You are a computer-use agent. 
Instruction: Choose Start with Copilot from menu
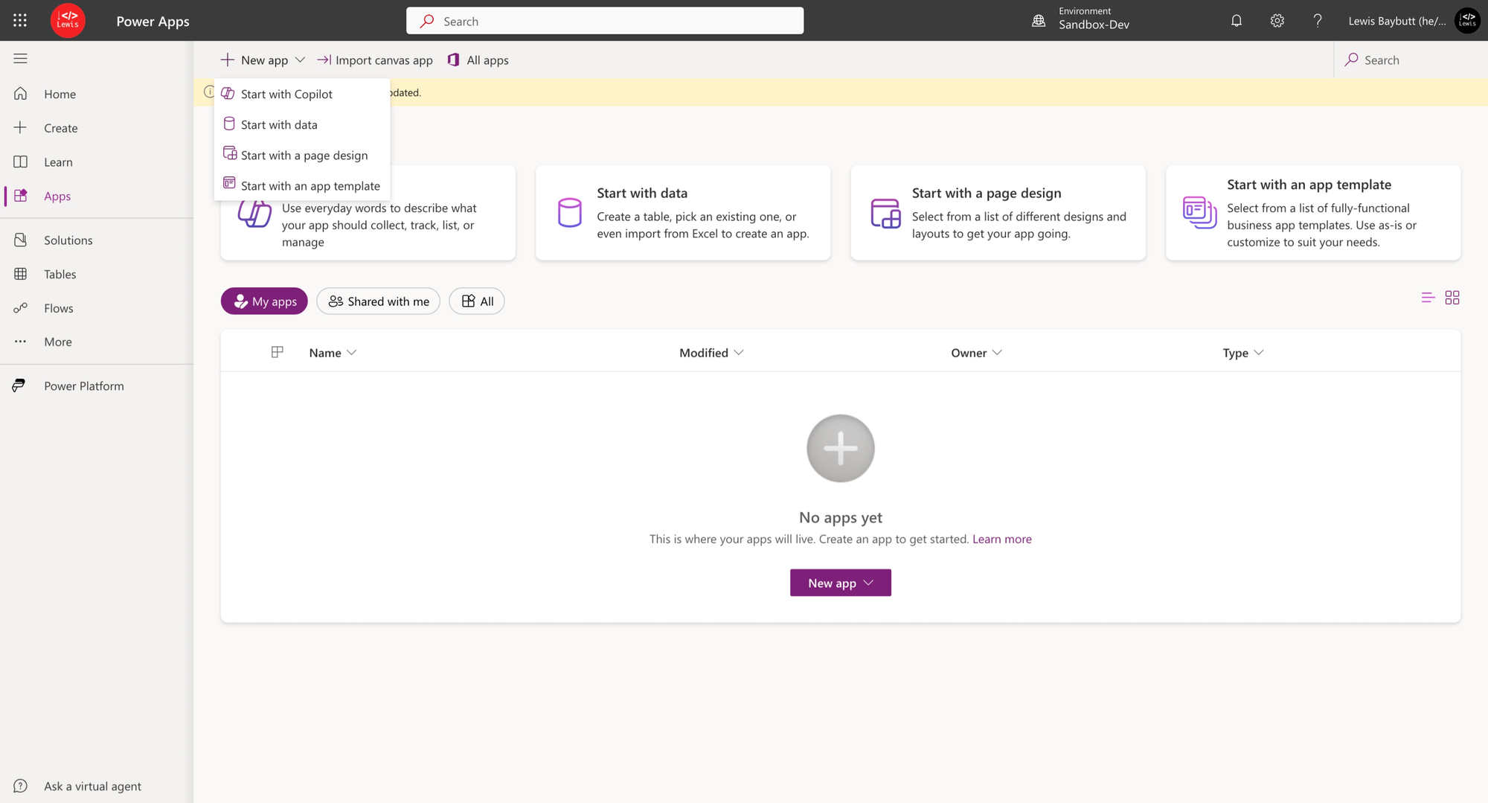[x=302, y=94]
